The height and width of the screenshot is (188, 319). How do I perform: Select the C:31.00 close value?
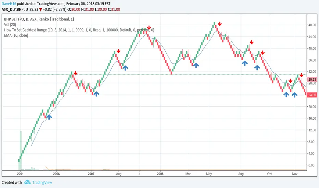coord(114,9)
